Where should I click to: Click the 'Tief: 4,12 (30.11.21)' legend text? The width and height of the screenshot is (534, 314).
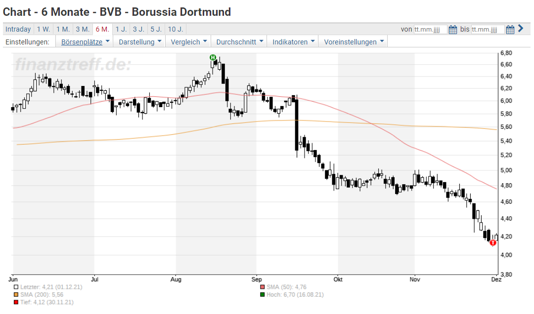[x=46, y=302]
